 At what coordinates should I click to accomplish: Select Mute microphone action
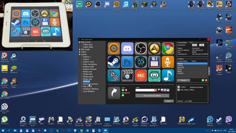click(x=90, y=64)
